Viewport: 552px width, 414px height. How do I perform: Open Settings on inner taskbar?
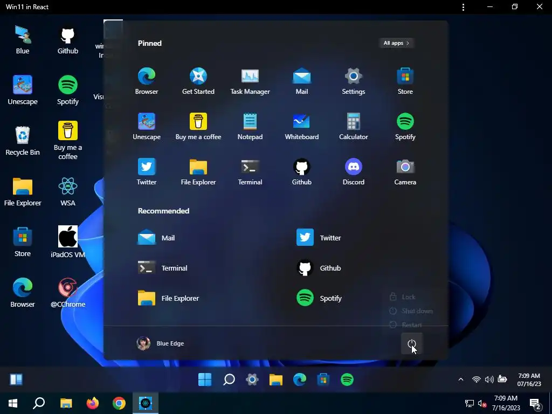pos(252,379)
